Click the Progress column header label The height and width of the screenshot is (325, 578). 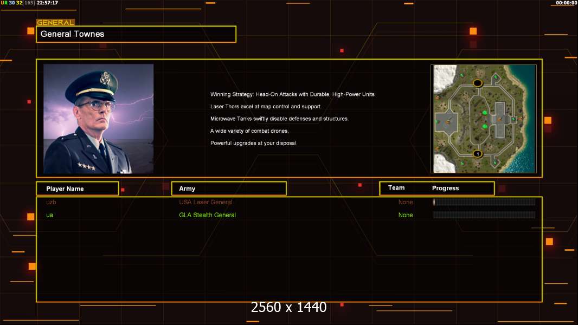[445, 188]
